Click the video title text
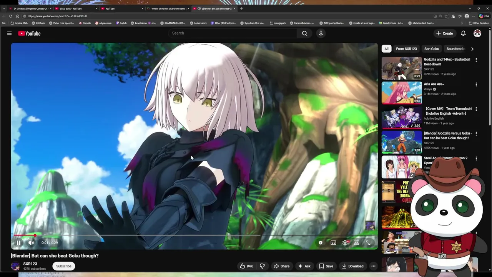Viewport: 492px width, 277px height. (55, 256)
